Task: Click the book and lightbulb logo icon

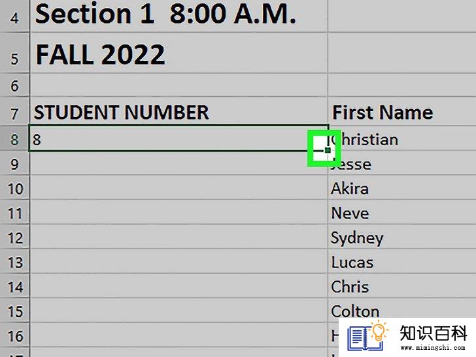Action: click(x=367, y=336)
